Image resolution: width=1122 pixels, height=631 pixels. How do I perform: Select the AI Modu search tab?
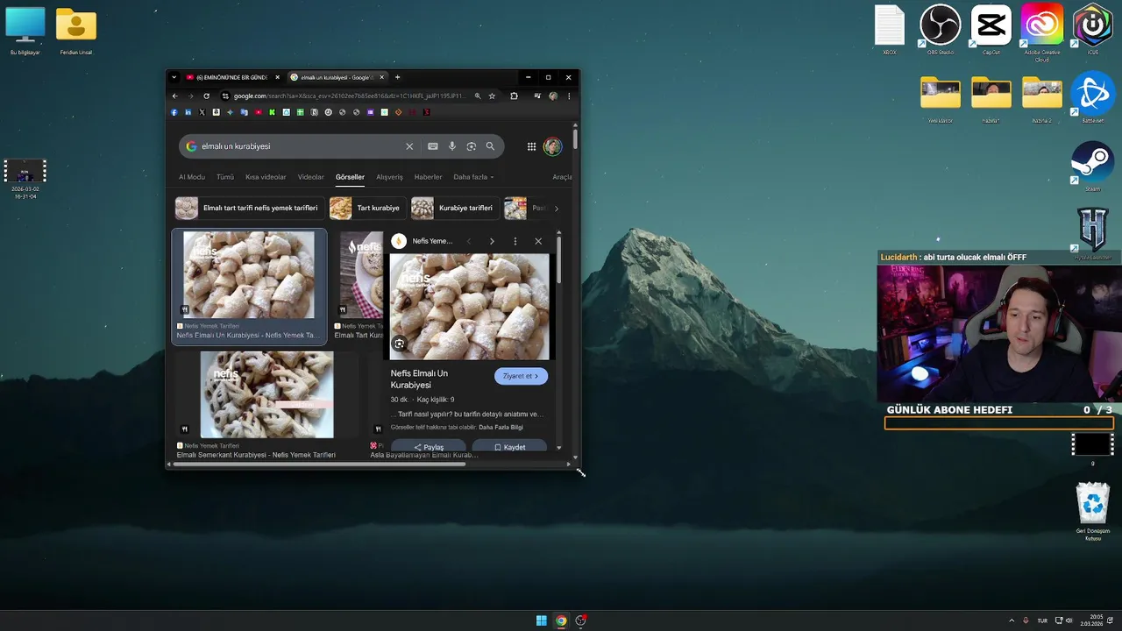coord(192,177)
